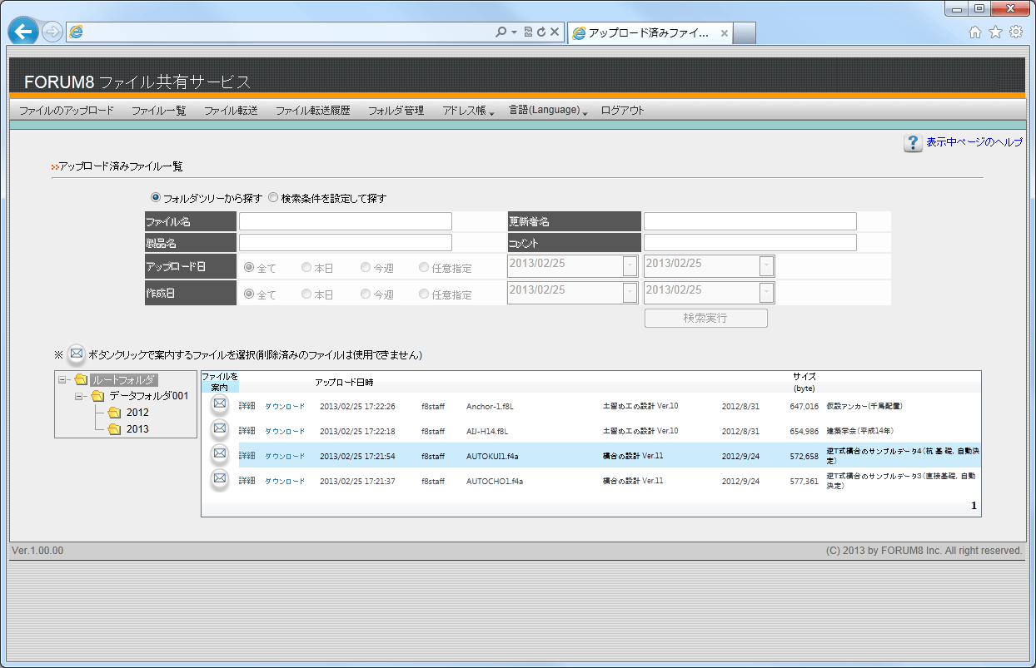The width and height of the screenshot is (1036, 668).
Task: Stop loading with the address bar X
Action: click(555, 32)
